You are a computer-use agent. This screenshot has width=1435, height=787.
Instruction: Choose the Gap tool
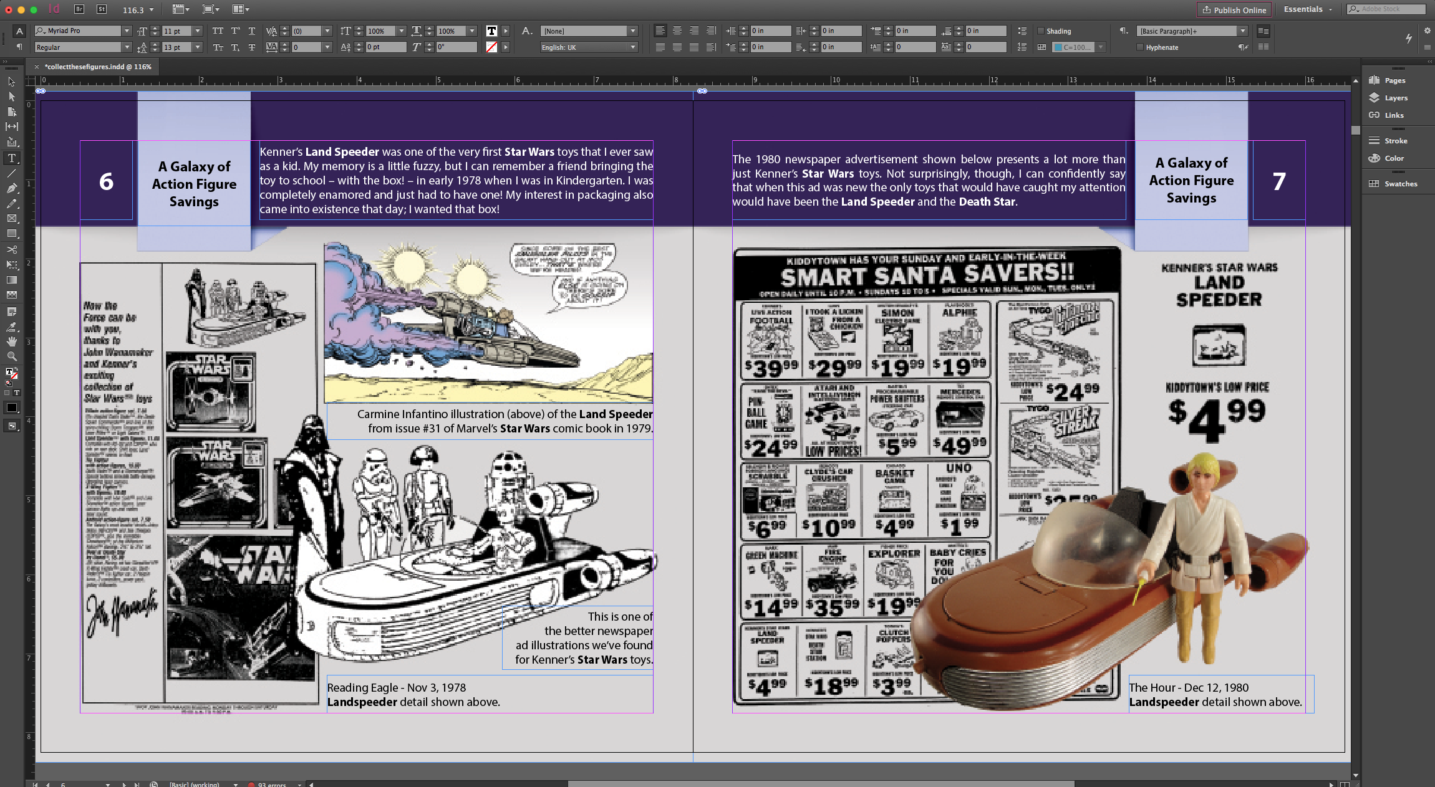pos(11,127)
